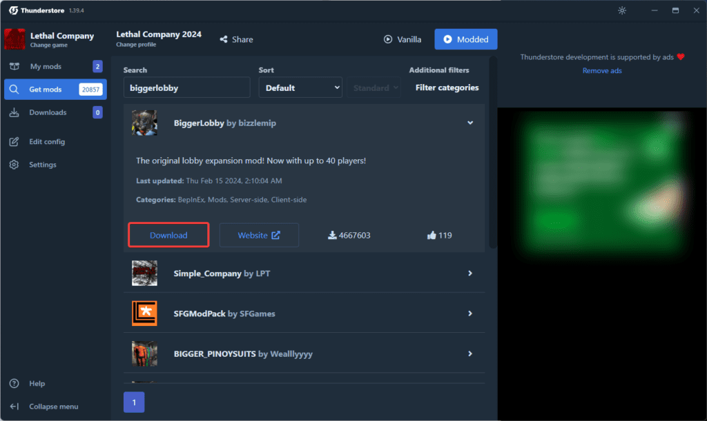Launch the game with Modded button

(x=465, y=39)
